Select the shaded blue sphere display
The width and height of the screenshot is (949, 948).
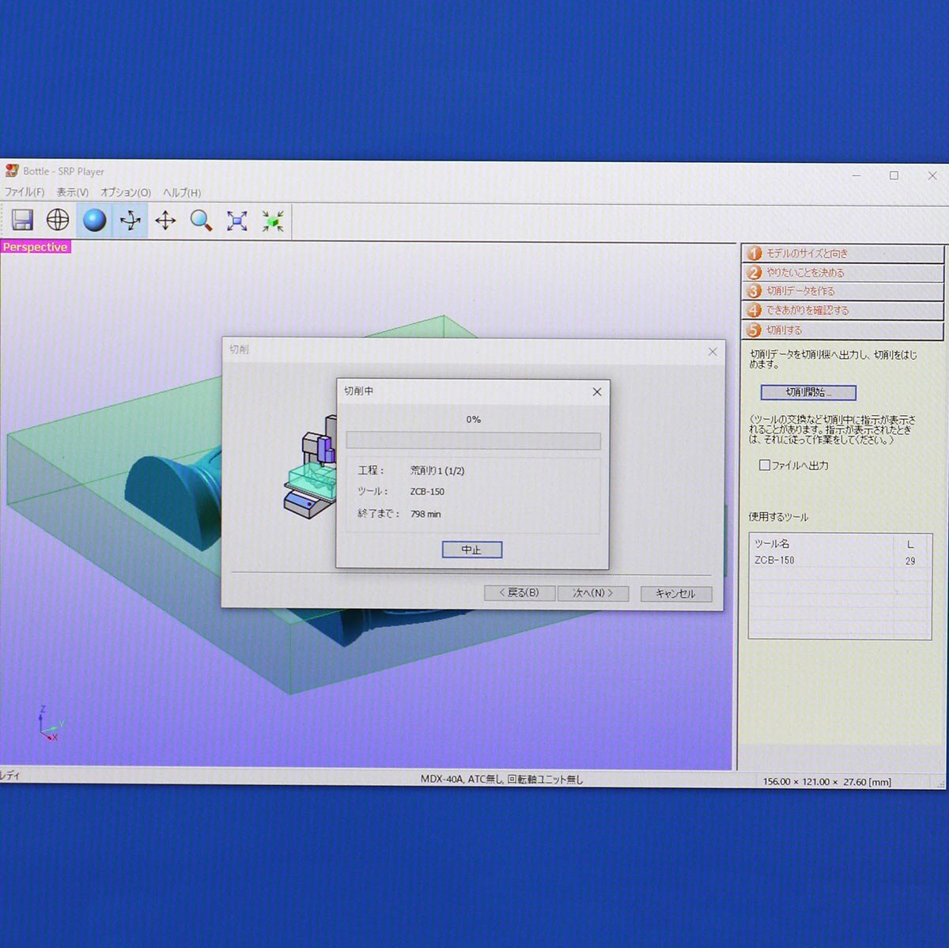click(x=94, y=221)
